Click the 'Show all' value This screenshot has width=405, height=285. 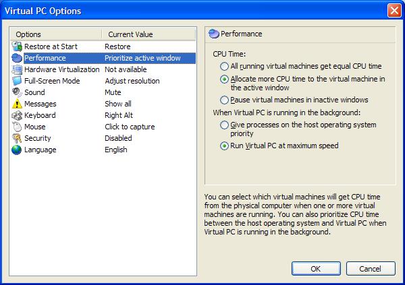(x=118, y=104)
